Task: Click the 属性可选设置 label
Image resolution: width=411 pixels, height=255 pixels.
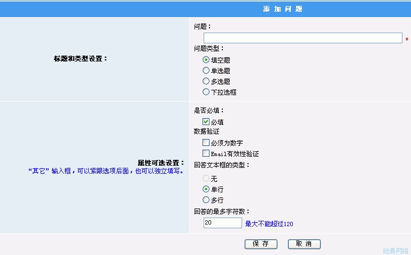Action: [x=161, y=163]
